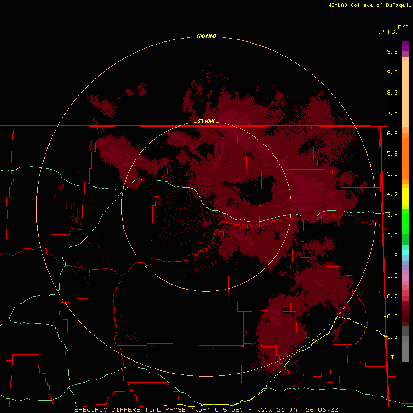Image resolution: width=413 pixels, height=413 pixels.
Task: Click the 3.4 value on the legend
Action: point(392,215)
